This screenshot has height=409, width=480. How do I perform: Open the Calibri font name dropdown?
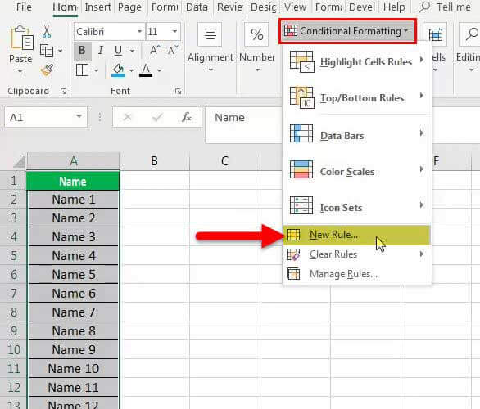tap(139, 31)
